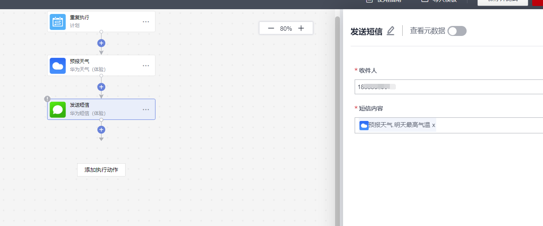Select the 预报天气.明天最高气温 tag text
Screen dimensions: 543x226
click(x=399, y=125)
